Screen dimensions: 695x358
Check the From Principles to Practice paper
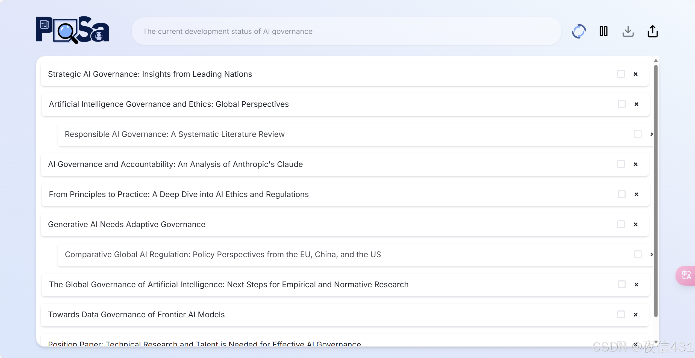coord(622,194)
